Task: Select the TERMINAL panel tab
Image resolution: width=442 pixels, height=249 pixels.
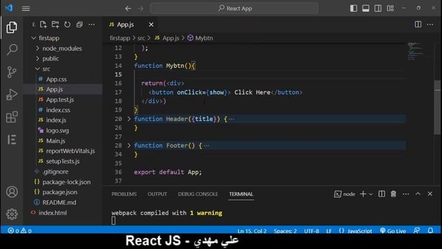Action: (x=241, y=194)
